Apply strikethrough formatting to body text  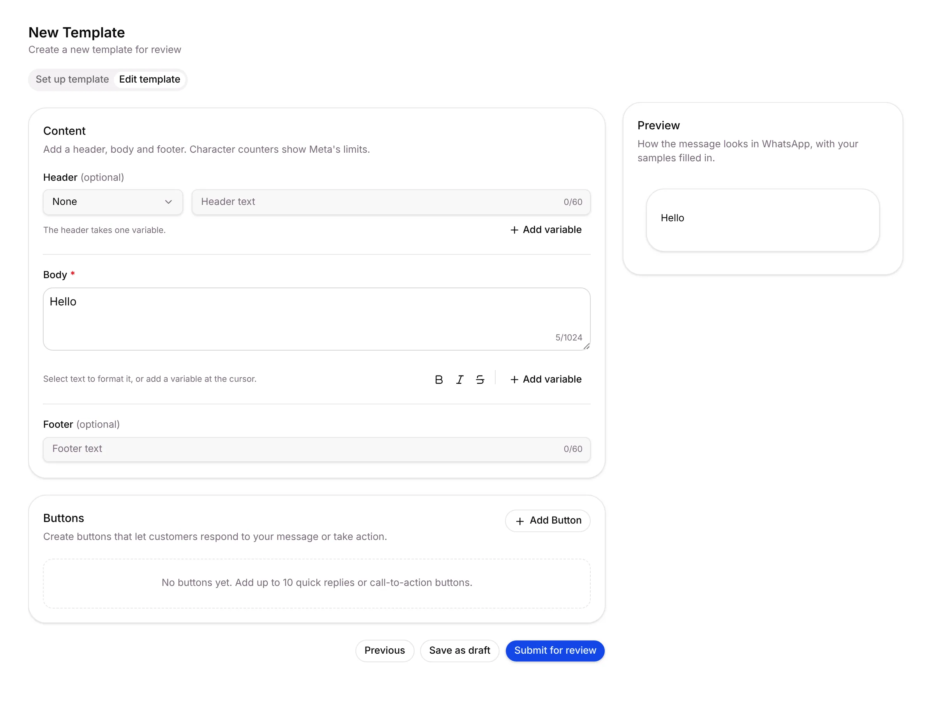coord(480,379)
